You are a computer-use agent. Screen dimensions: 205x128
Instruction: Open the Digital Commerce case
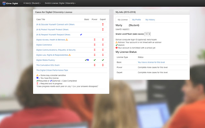(44, 45)
